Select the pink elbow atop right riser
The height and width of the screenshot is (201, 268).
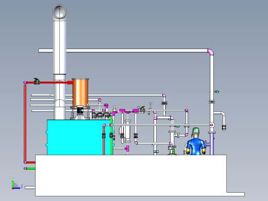(211, 52)
